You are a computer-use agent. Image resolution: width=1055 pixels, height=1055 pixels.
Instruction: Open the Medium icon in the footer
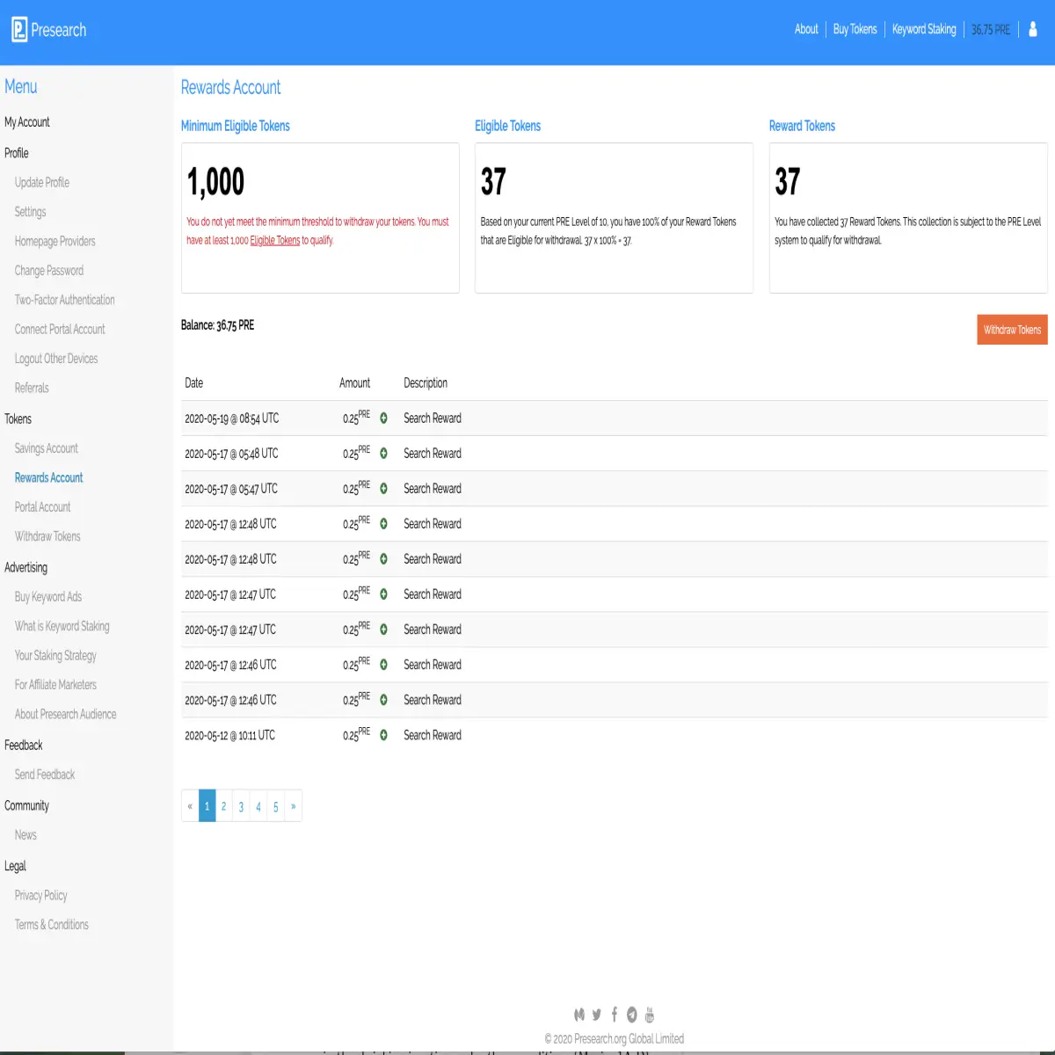[579, 1015]
